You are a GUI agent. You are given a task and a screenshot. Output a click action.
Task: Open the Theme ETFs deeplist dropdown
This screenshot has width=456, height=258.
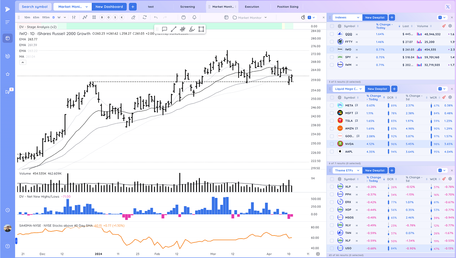point(347,170)
